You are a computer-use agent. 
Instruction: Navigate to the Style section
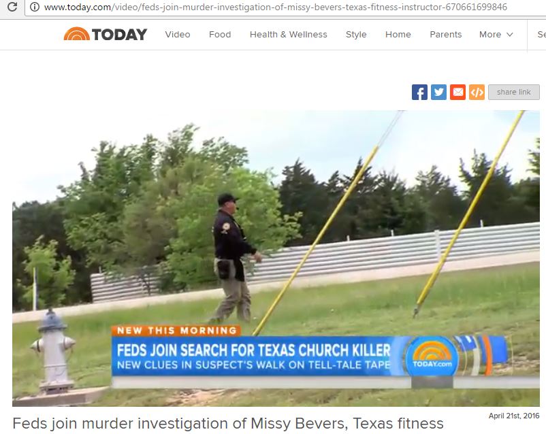(x=356, y=35)
